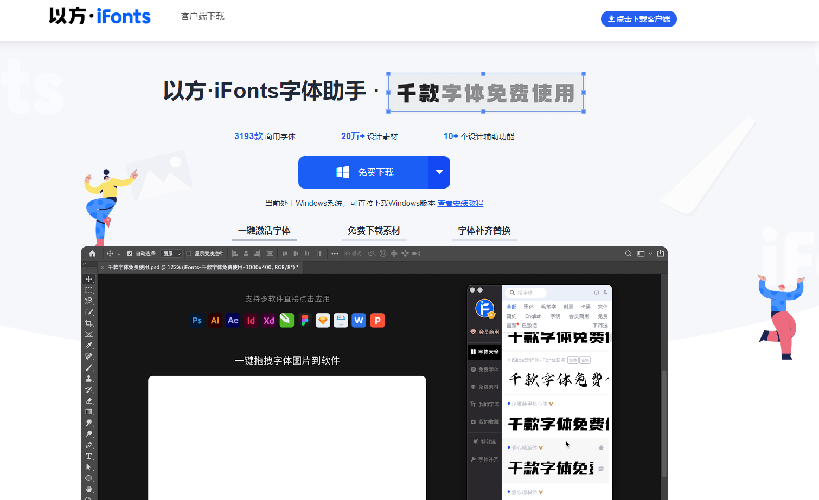Select the Clone Stamp tool
This screenshot has width=819, height=500.
89,379
